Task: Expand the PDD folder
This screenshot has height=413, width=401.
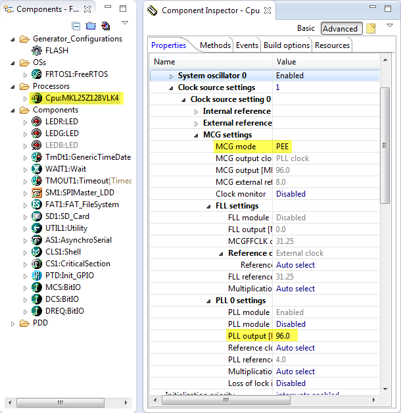Action: point(14,323)
